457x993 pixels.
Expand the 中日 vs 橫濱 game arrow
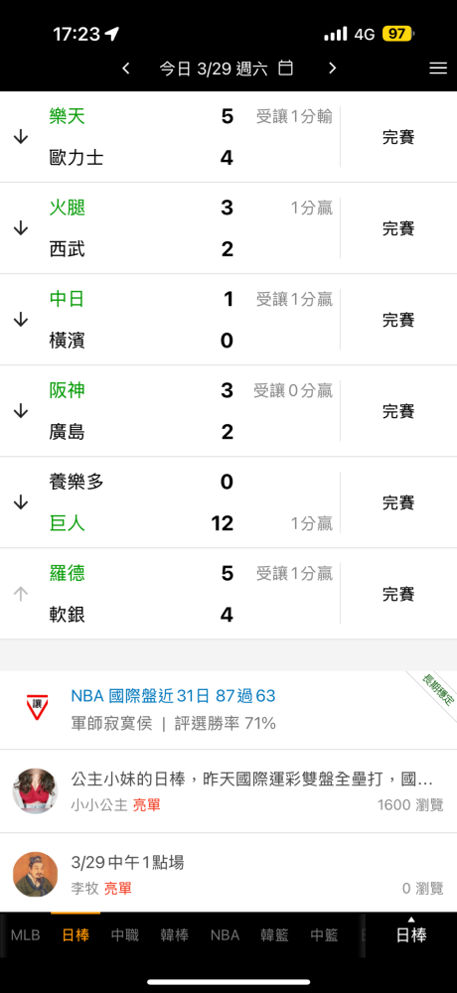pyautogui.click(x=21, y=319)
